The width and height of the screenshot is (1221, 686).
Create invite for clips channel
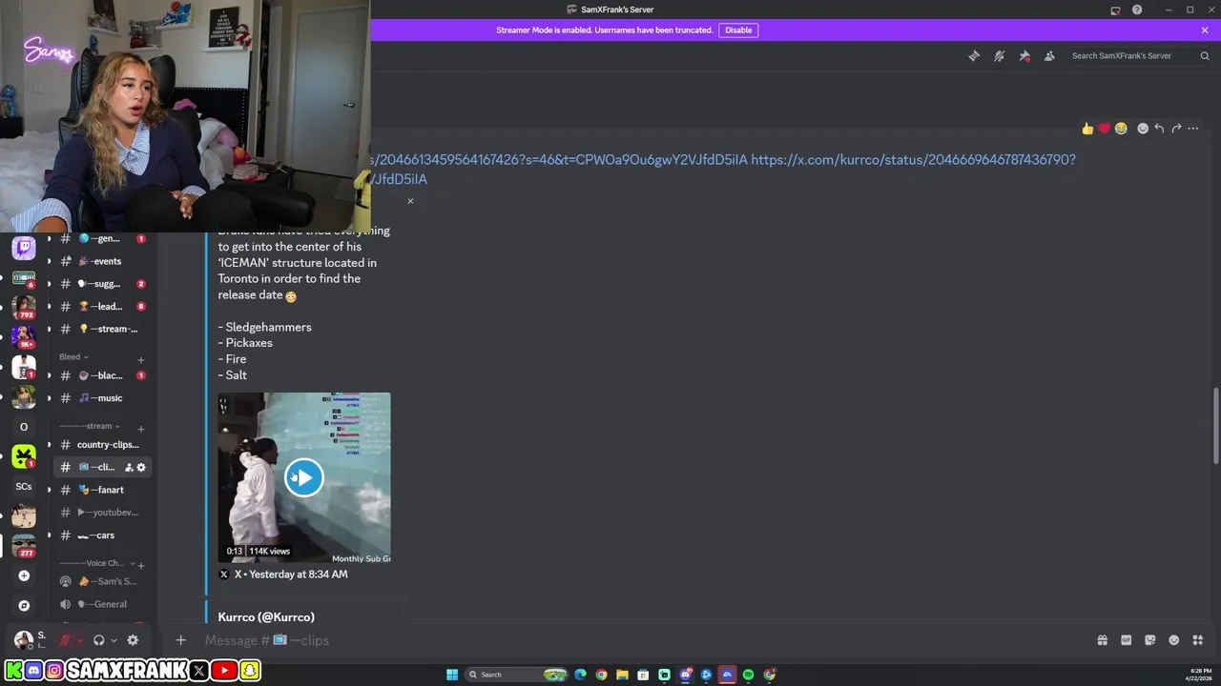pyautogui.click(x=129, y=468)
